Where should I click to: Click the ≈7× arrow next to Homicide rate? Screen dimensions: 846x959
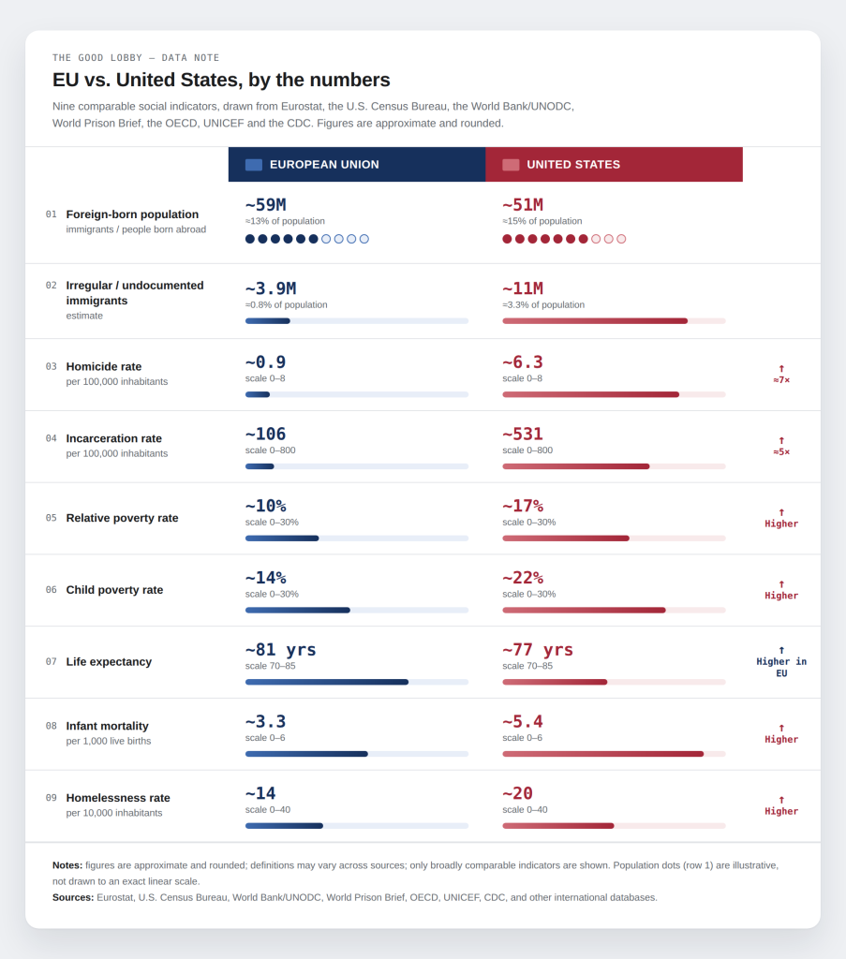coord(781,375)
